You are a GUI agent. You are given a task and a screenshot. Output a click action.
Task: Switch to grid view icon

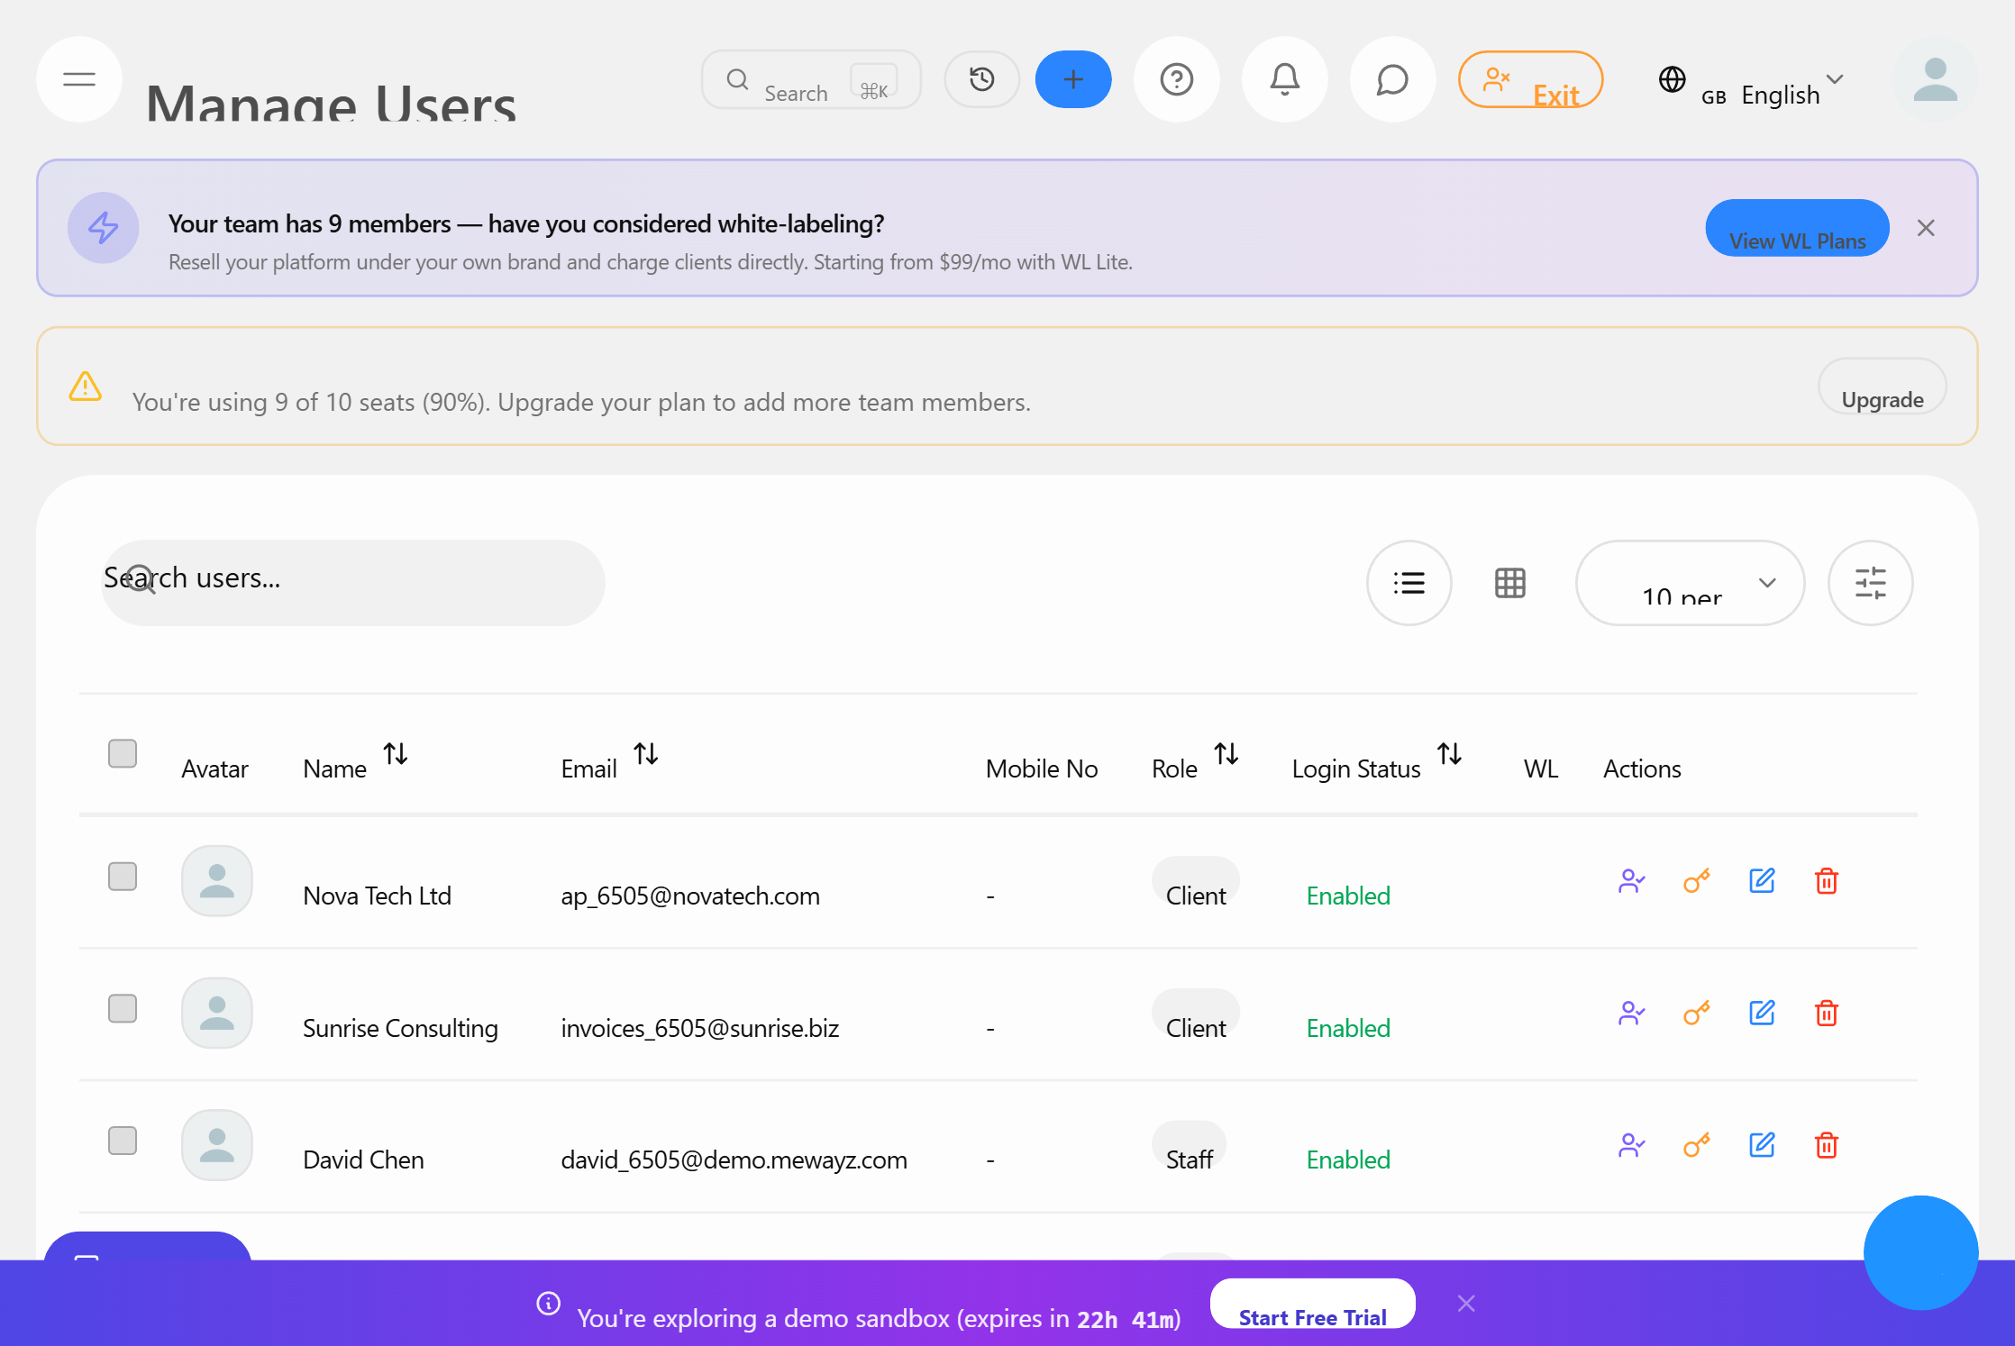[1510, 583]
